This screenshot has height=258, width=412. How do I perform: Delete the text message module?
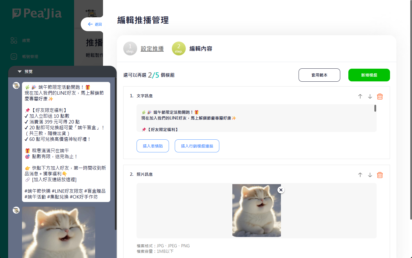click(380, 96)
